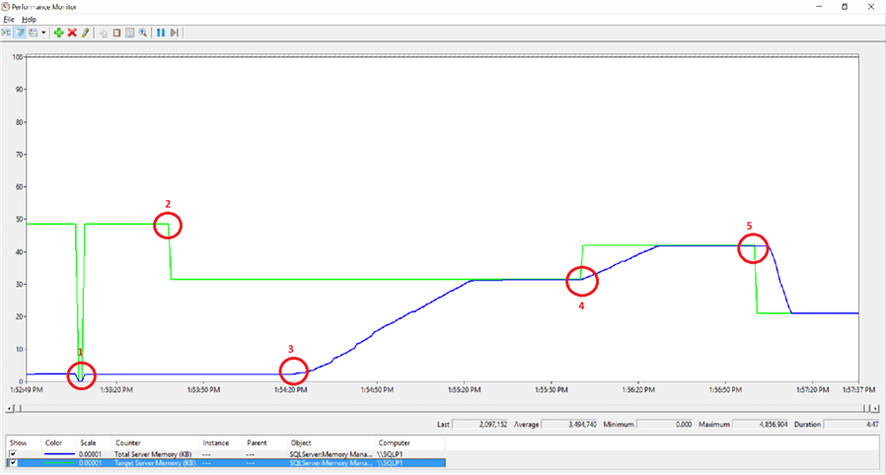The width and height of the screenshot is (886, 475).
Task: Click Paste Counter List icon
Action: tap(116, 33)
